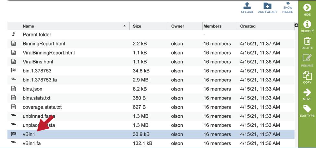
Task: Copy the selected item
Action: 307,75
